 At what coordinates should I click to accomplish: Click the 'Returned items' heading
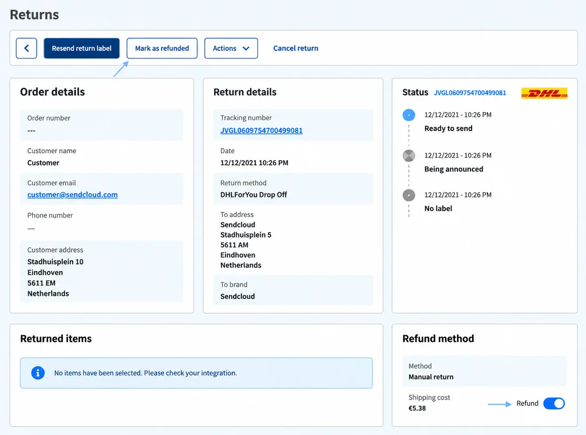[56, 339]
